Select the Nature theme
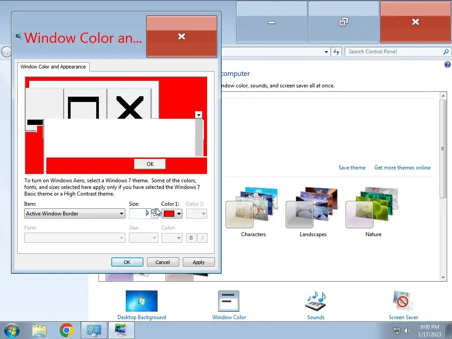This screenshot has width=452, height=339. (x=373, y=212)
